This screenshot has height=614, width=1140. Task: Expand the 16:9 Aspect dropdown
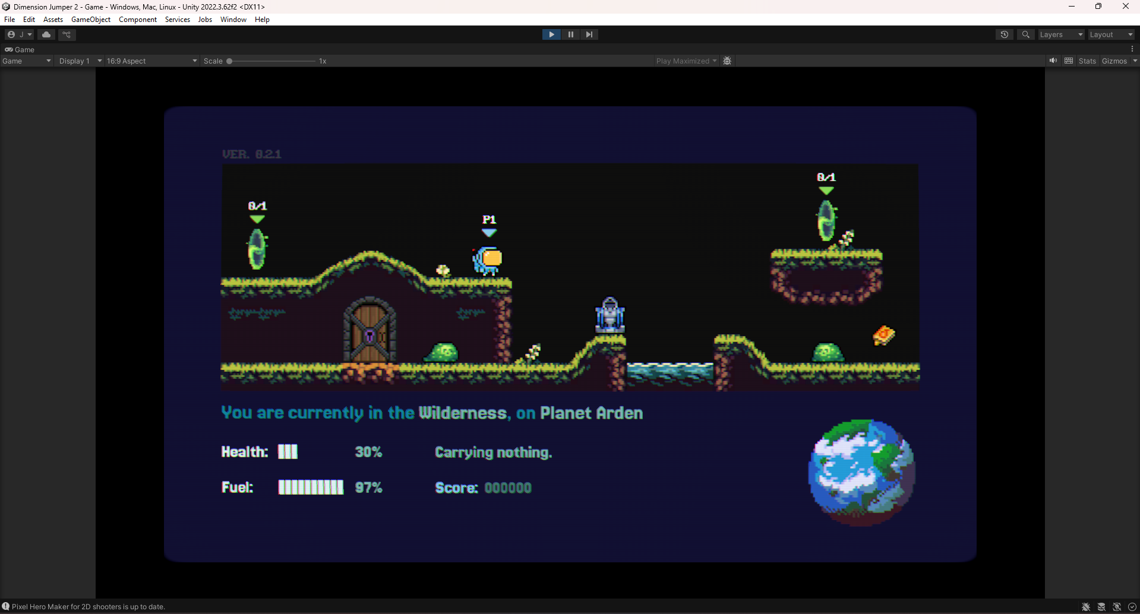[x=151, y=61]
